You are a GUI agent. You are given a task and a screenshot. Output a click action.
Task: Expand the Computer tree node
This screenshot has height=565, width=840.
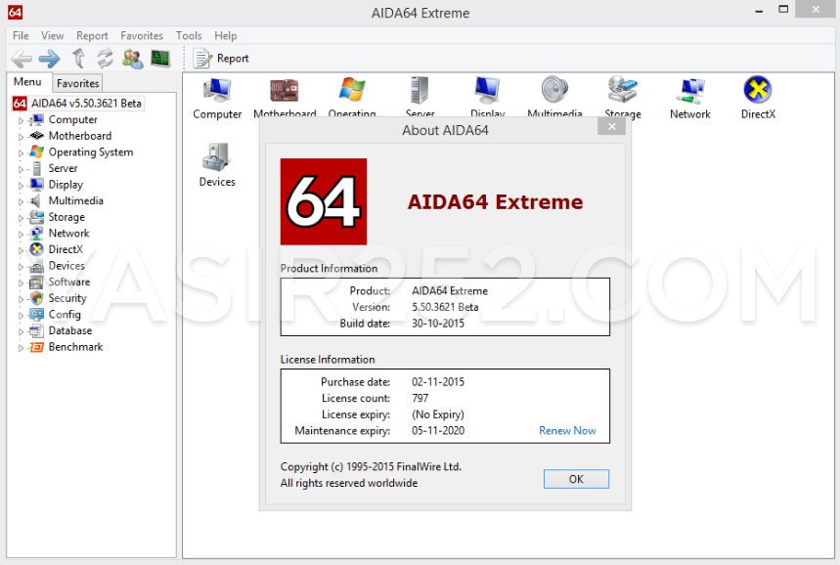[x=21, y=120]
